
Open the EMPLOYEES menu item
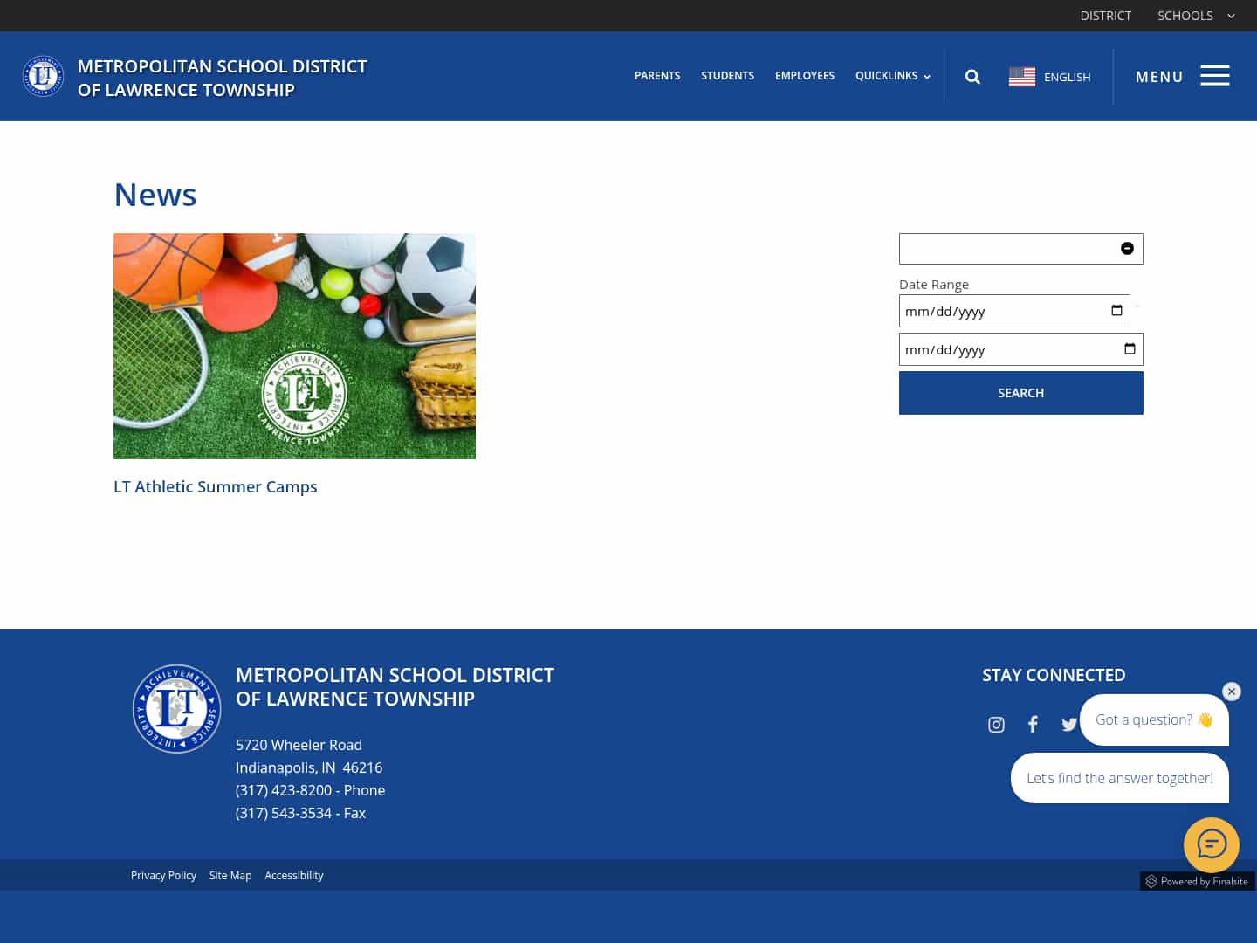pyautogui.click(x=805, y=76)
